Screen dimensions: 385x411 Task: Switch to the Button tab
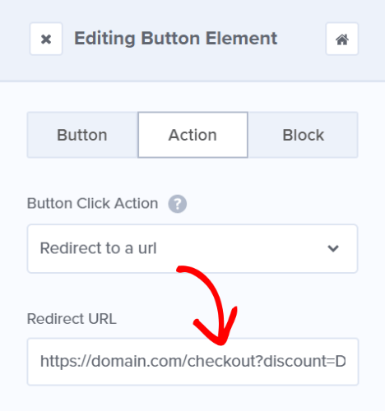click(x=82, y=135)
